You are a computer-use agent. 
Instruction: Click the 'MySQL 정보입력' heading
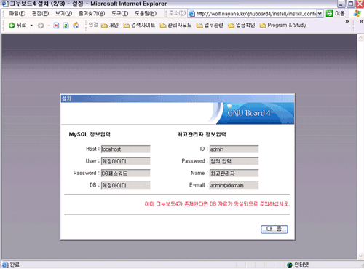(90, 134)
